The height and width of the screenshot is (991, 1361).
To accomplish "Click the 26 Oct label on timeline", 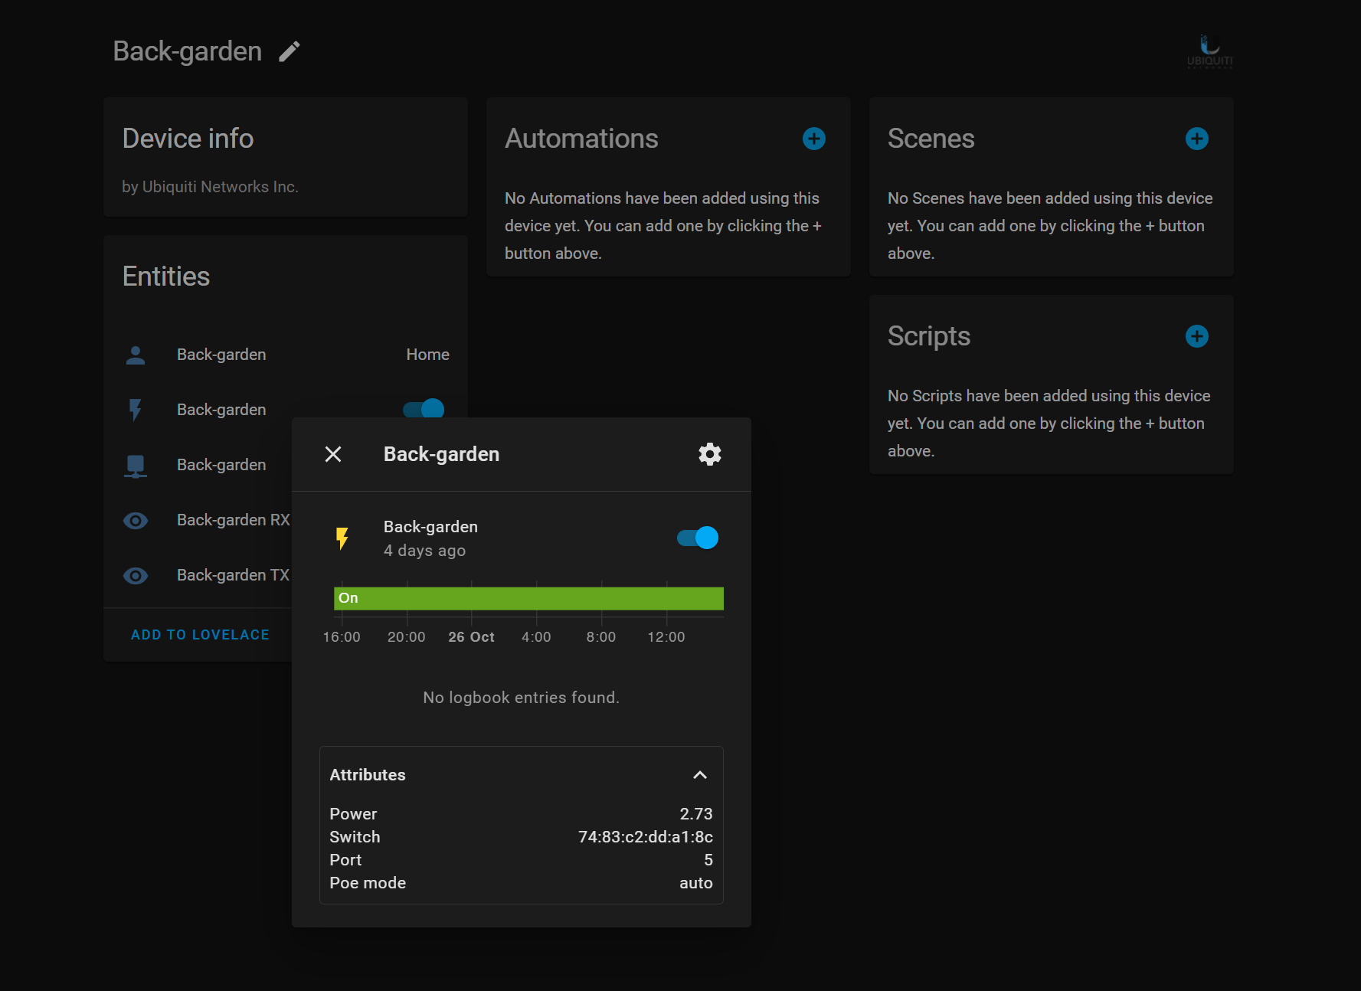I will click(471, 637).
